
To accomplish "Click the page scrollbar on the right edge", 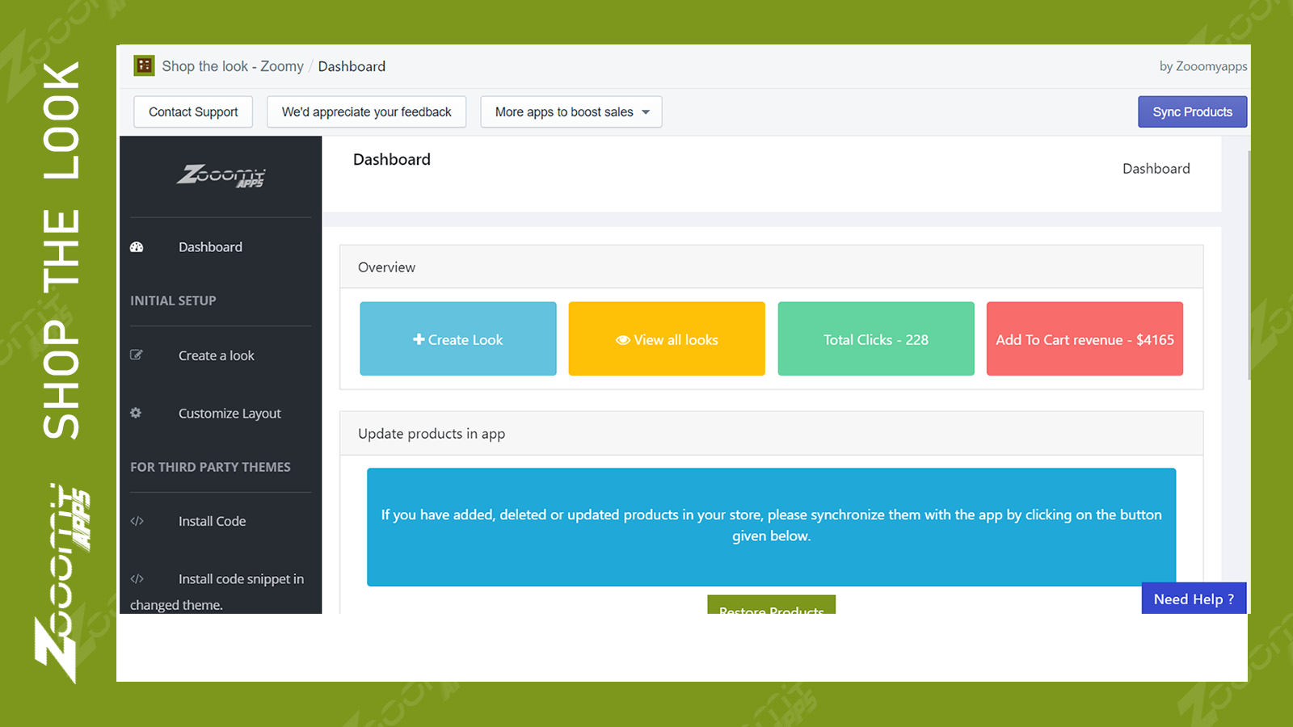I will pos(1249,267).
